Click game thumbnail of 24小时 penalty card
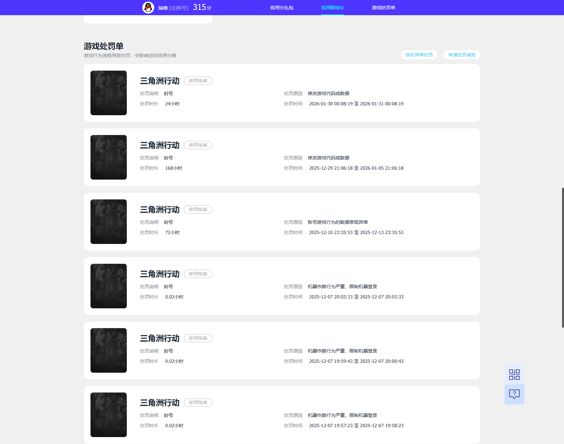The height and width of the screenshot is (444, 564). pos(109,93)
